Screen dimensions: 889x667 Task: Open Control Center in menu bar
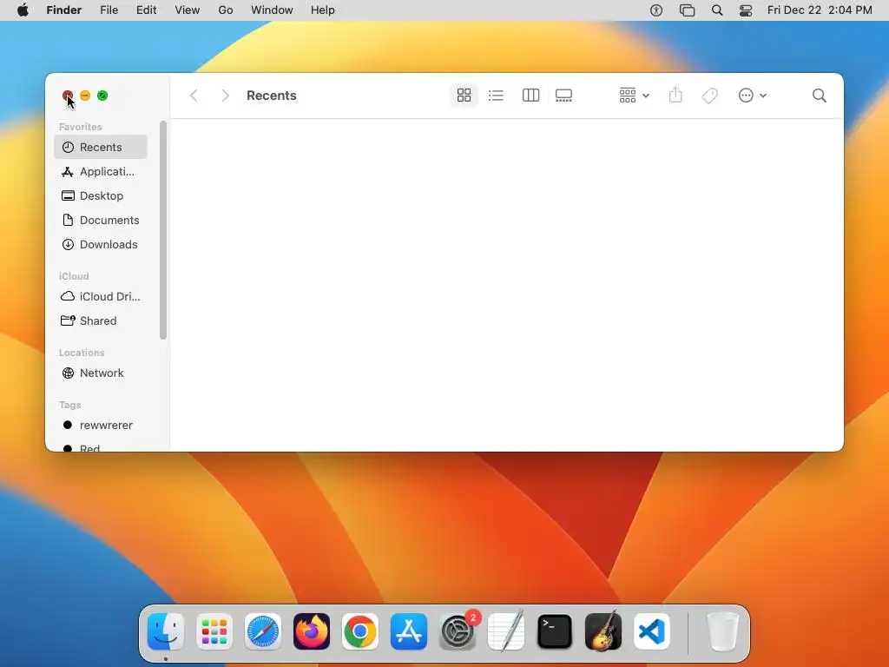pos(746,10)
